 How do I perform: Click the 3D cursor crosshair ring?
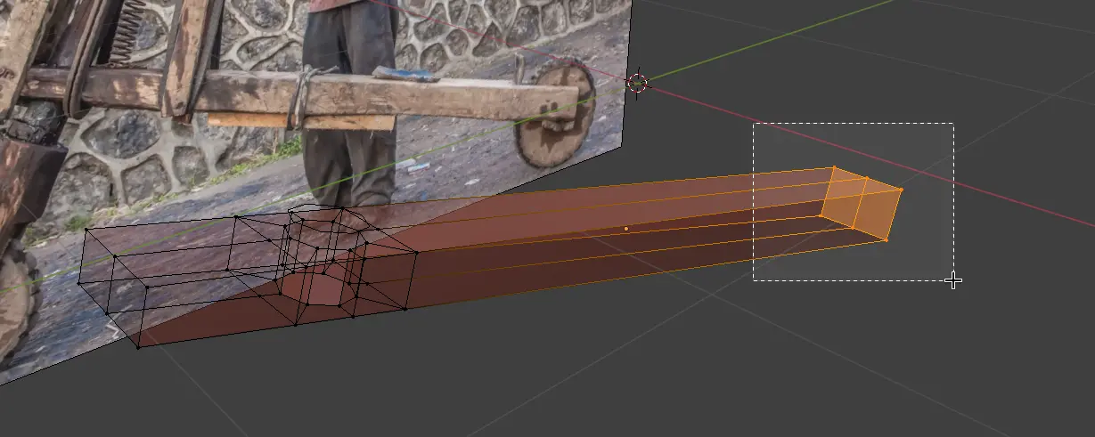[x=636, y=83]
